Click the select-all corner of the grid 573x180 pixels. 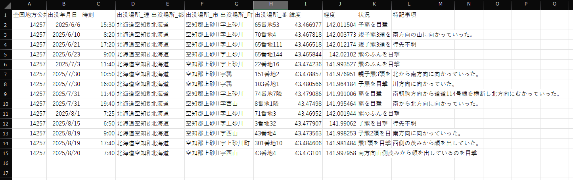point(6,4)
